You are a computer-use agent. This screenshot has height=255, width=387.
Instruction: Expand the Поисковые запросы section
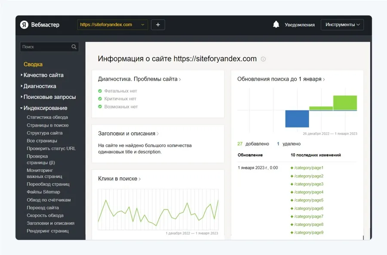(x=49, y=97)
